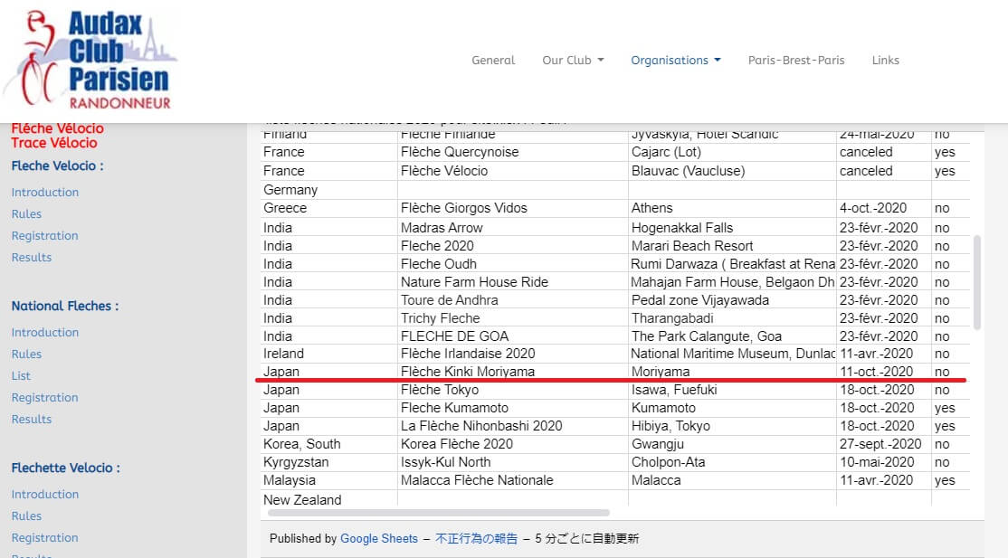
Task: Select the Trichy Fleche cell
Action: (513, 318)
